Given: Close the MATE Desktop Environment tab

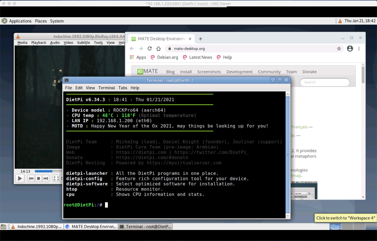Looking at the screenshot, I should click(190, 39).
